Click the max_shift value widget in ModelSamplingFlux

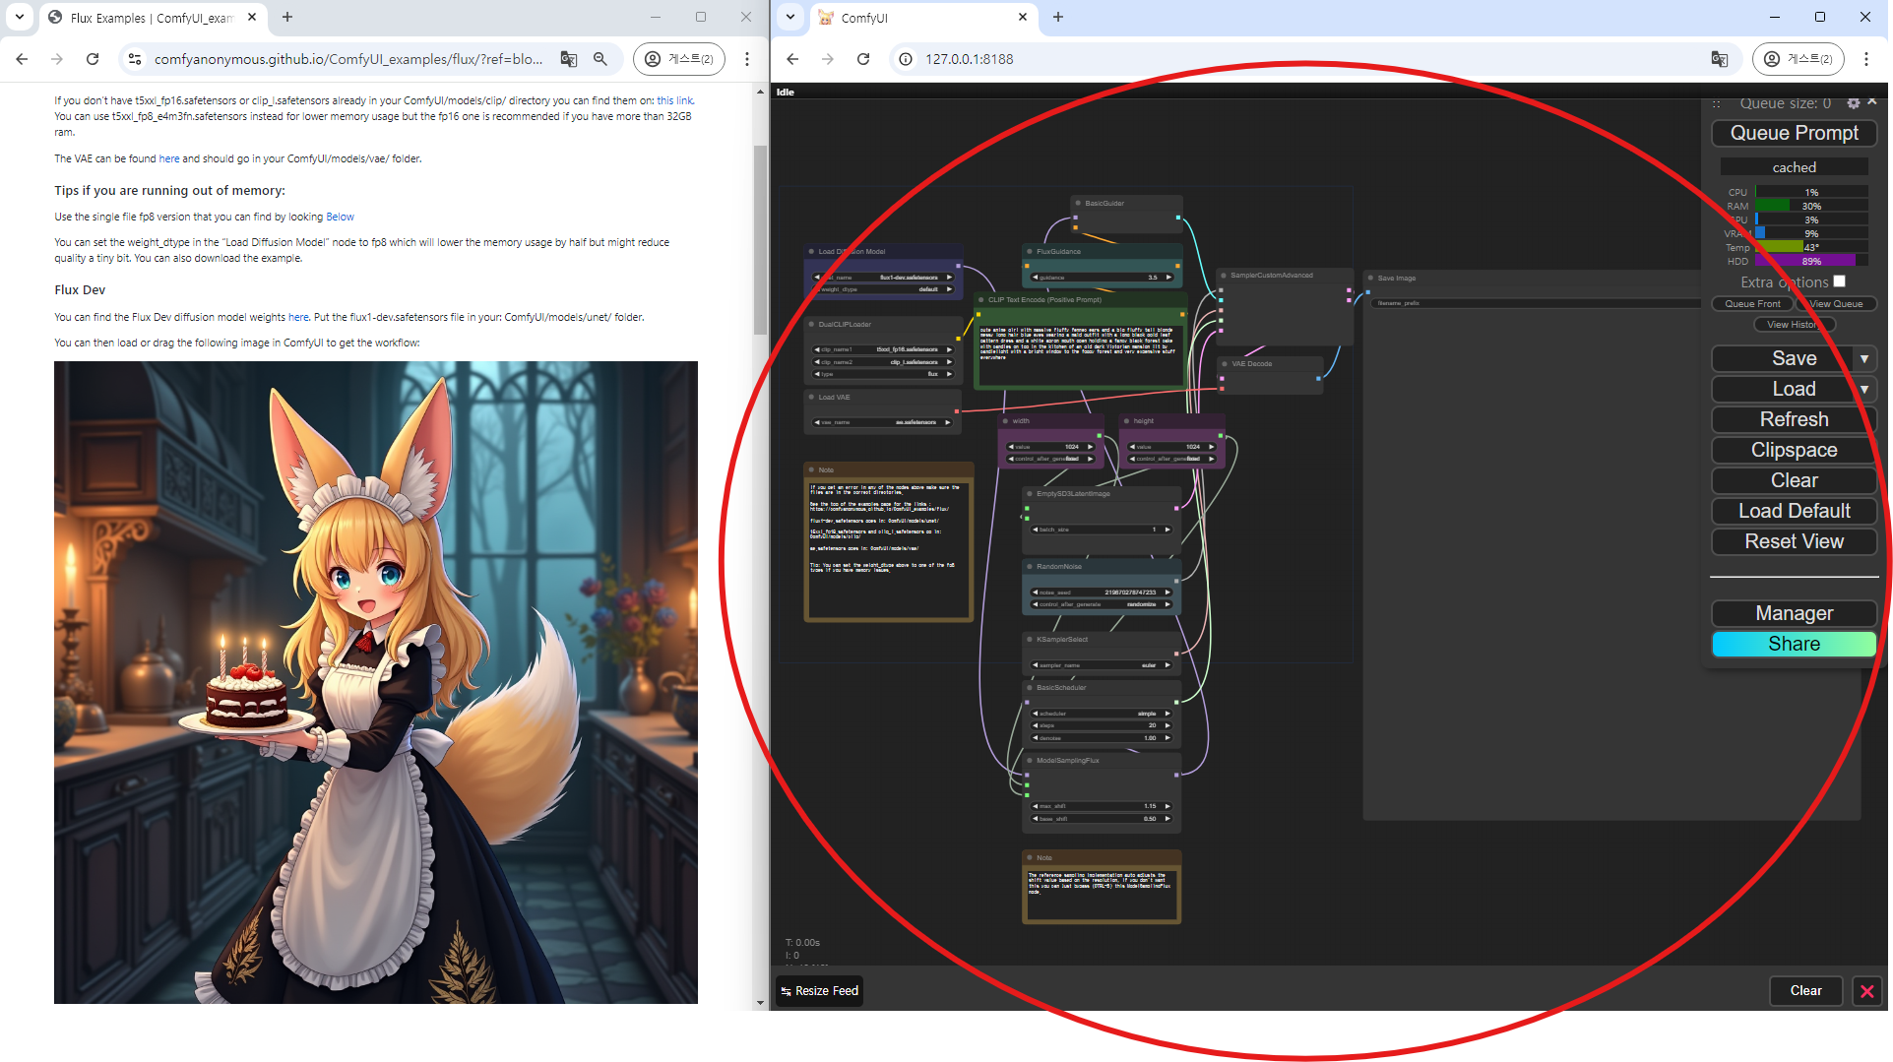coord(1102,806)
